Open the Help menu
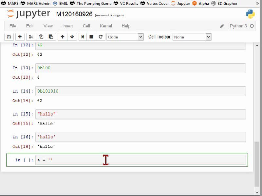262x196 pixels. point(126,26)
